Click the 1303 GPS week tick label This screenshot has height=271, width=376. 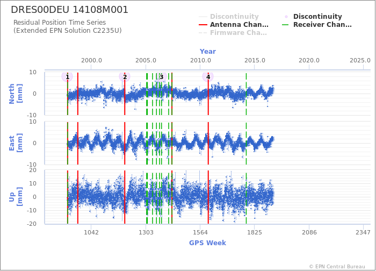(x=146, y=232)
